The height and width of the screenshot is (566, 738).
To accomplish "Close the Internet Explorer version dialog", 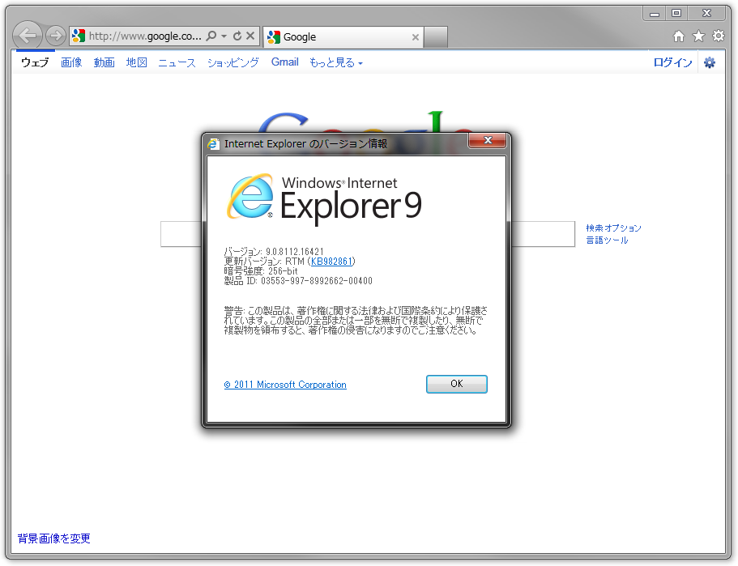I will pos(488,140).
